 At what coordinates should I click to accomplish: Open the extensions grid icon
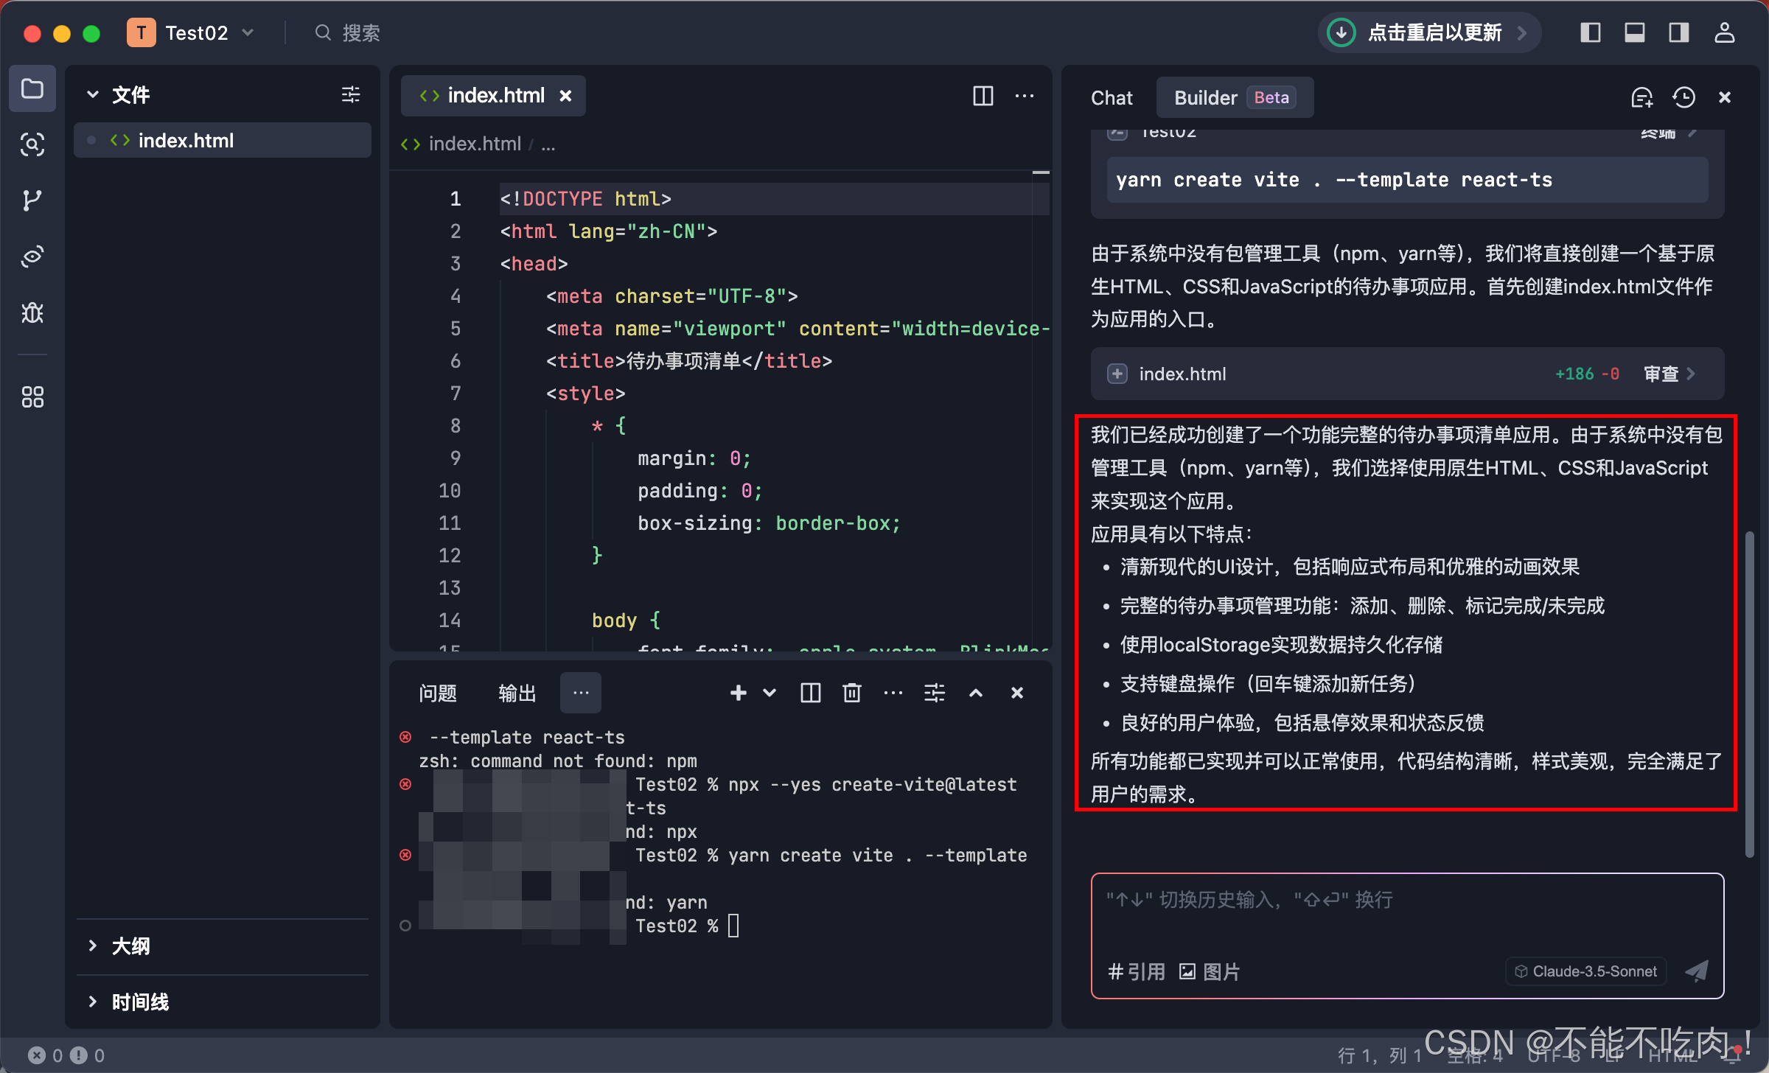(32, 397)
